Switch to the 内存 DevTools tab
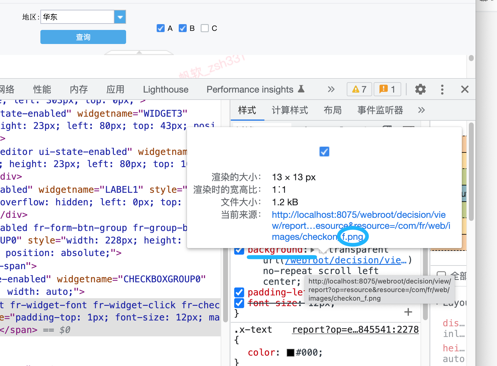Screen dimensions: 497x366 [x=79, y=89]
